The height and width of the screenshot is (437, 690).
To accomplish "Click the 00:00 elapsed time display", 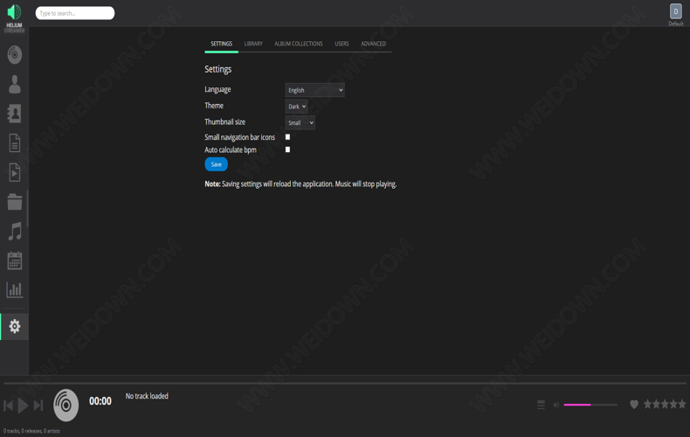I will (x=100, y=401).
